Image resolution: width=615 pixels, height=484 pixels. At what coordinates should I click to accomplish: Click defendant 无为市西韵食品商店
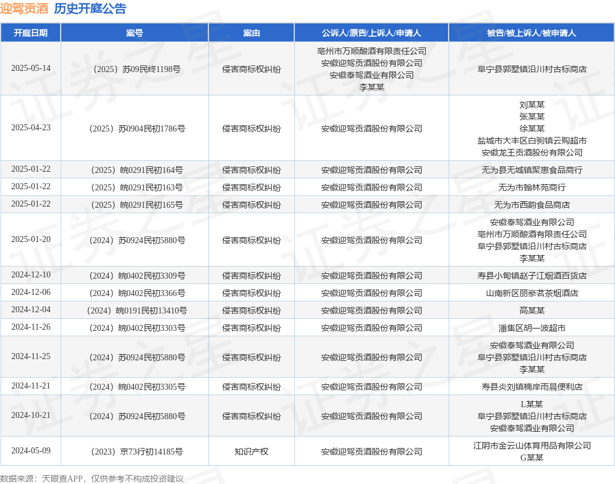(x=532, y=205)
